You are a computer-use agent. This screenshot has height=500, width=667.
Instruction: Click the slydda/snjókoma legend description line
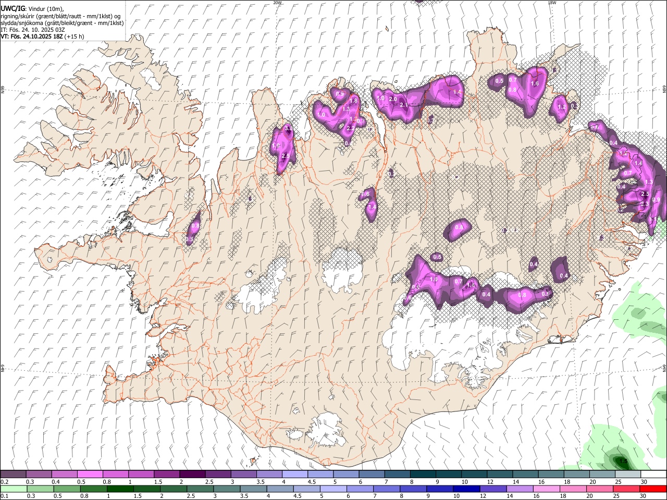62,23
